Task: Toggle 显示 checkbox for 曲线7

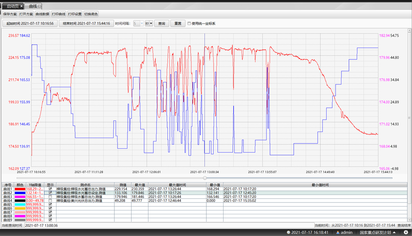Action: tap(50, 212)
